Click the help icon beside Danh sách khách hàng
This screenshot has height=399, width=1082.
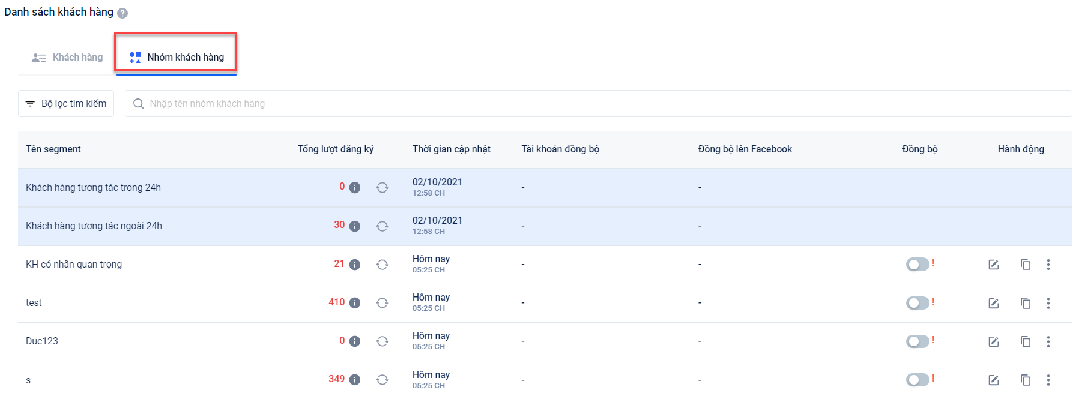click(x=122, y=13)
